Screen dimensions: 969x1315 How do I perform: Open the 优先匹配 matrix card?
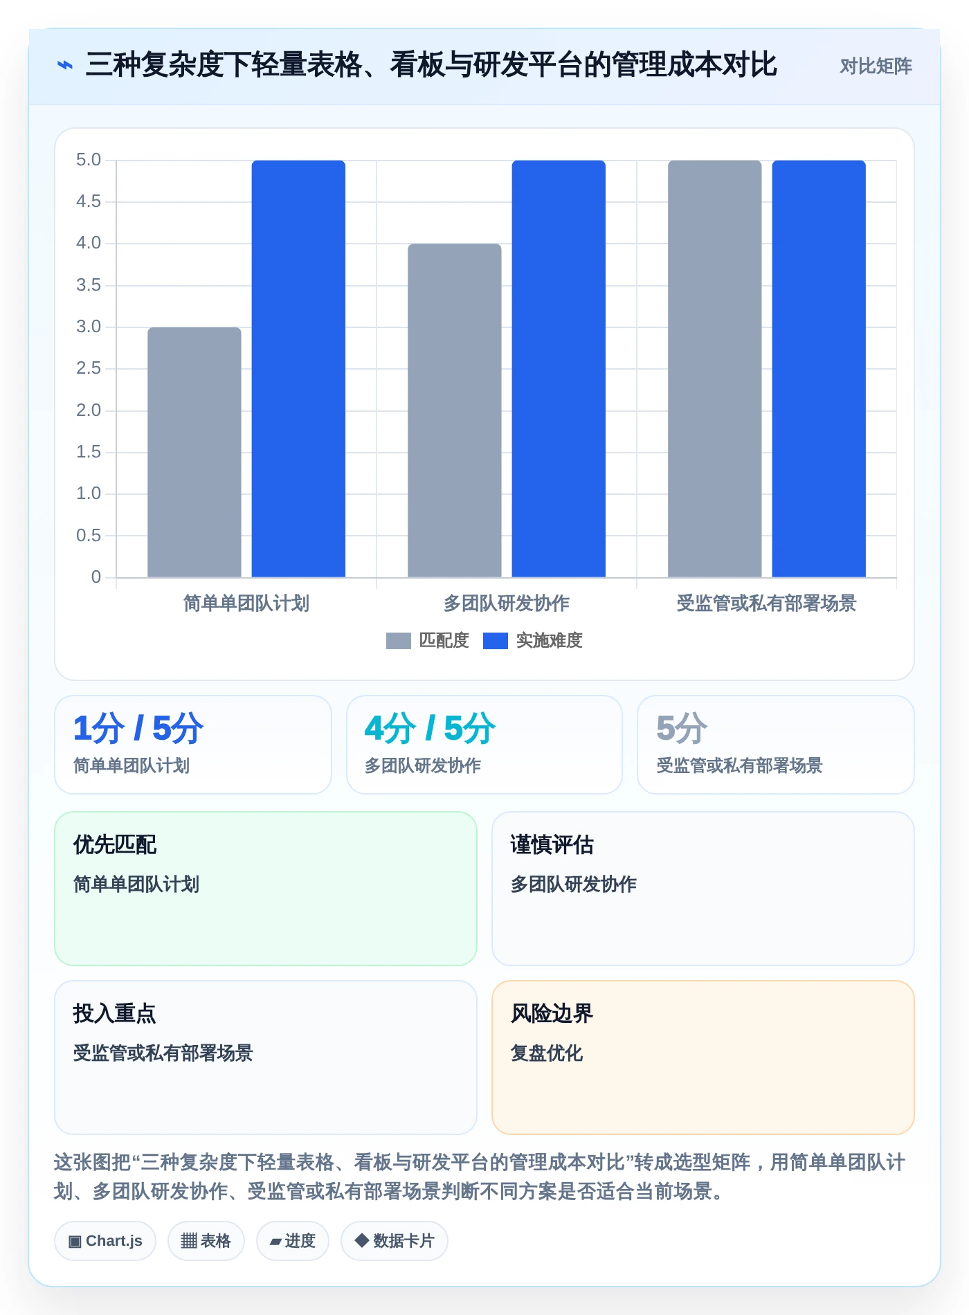(266, 889)
